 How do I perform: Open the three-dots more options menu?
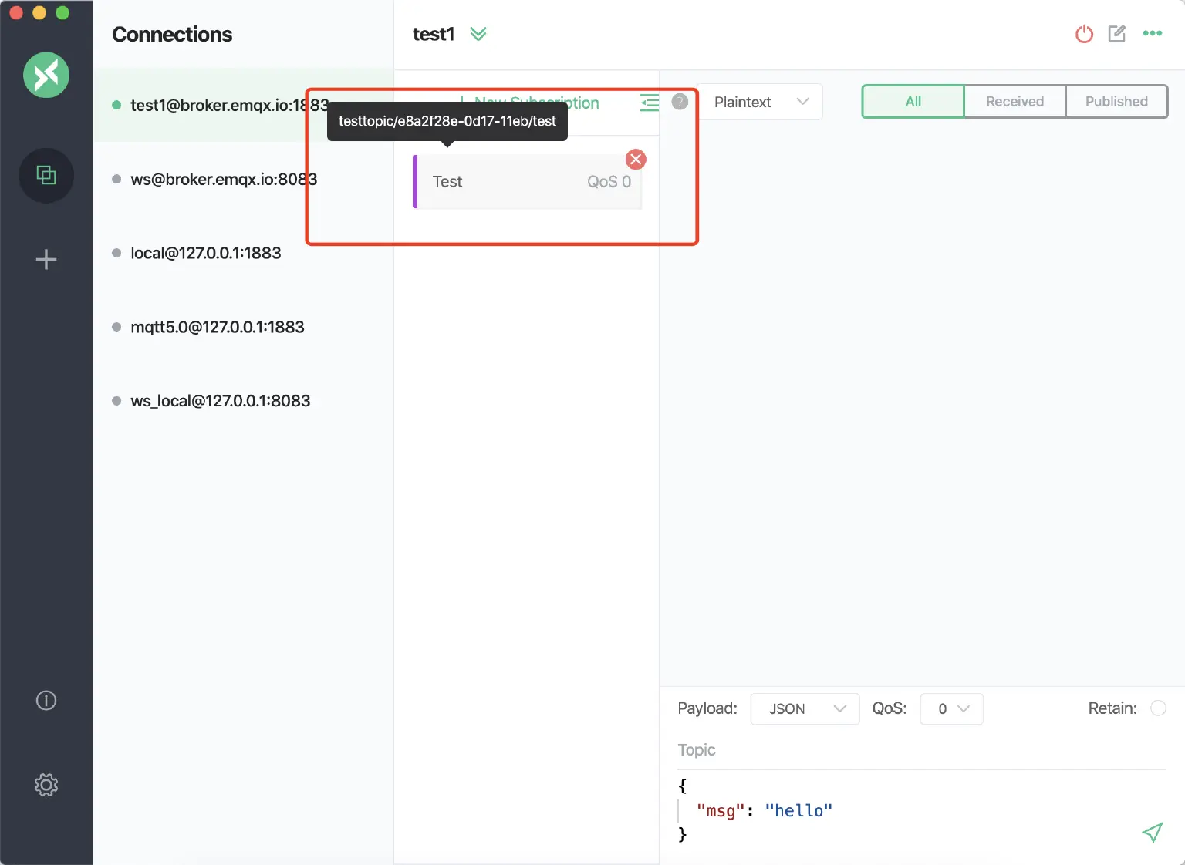pyautogui.click(x=1152, y=33)
